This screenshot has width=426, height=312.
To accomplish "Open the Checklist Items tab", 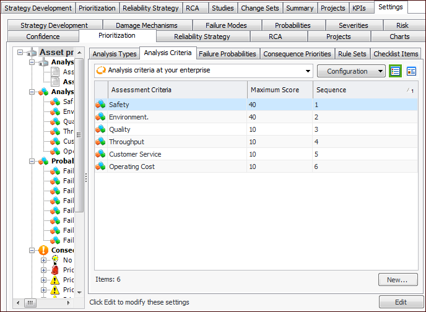I will (396, 54).
